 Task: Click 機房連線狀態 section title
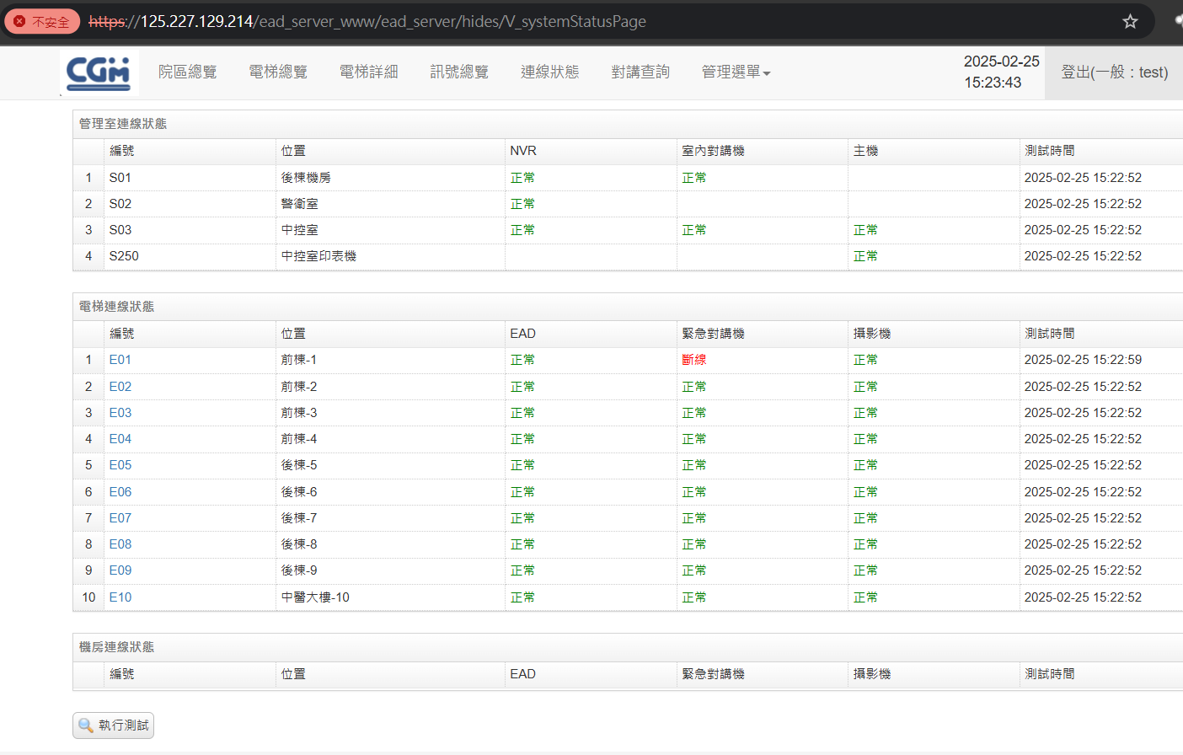(116, 647)
